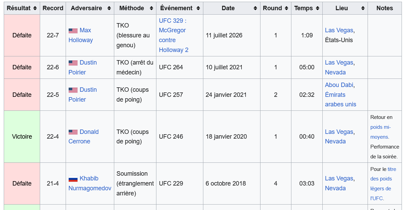Sort by Adversaire column sort arrows

(x=109, y=8)
